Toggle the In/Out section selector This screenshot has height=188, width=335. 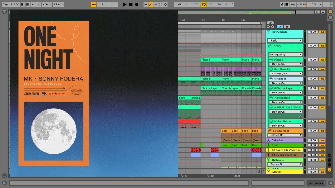(330, 155)
